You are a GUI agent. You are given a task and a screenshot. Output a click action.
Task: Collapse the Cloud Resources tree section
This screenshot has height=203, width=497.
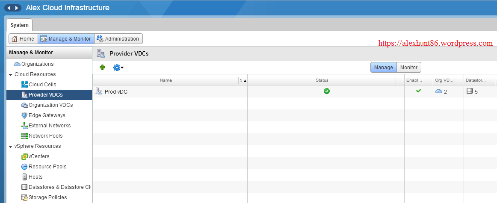[10, 75]
